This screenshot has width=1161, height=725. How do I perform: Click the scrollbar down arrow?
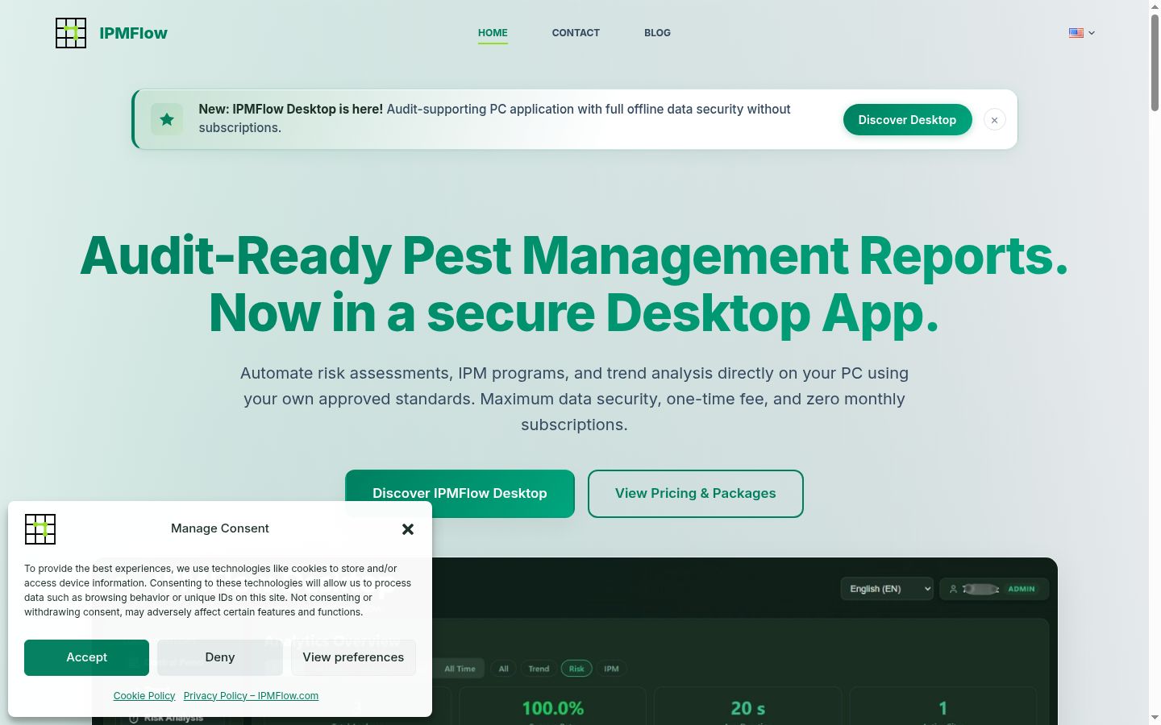(1155, 718)
